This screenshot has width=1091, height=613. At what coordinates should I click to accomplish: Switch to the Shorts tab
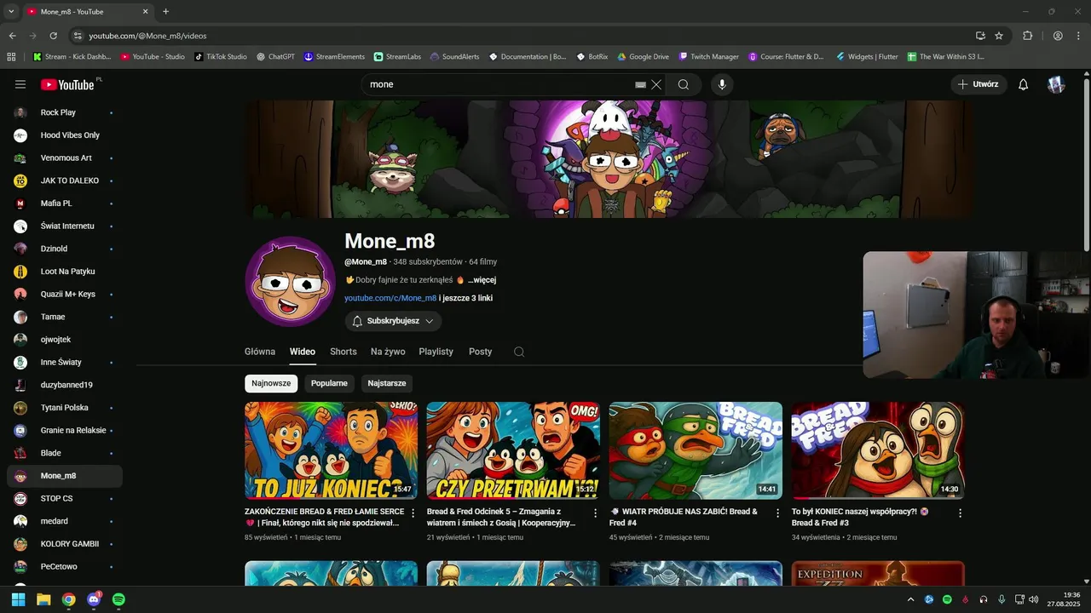[343, 352]
